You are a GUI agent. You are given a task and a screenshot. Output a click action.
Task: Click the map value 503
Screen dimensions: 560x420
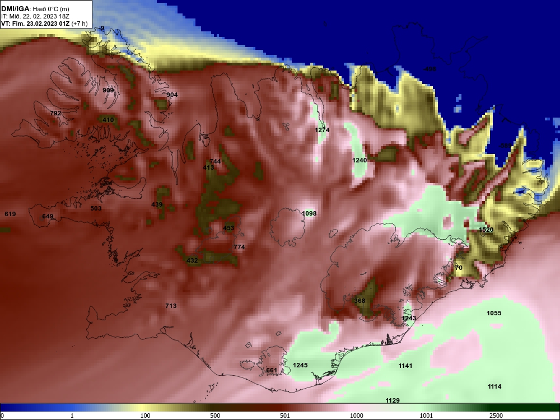pos(96,208)
